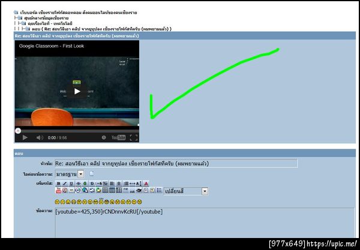
Task: Change font size with A arrow icon
Action: 139,183
